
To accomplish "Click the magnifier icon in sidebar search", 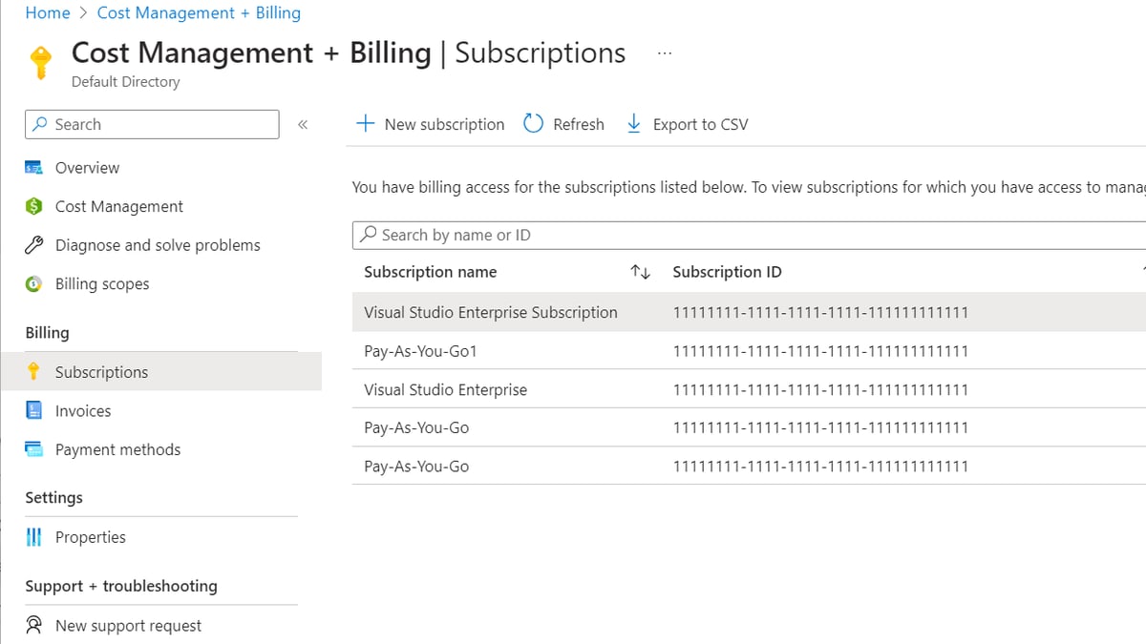I will (x=40, y=124).
